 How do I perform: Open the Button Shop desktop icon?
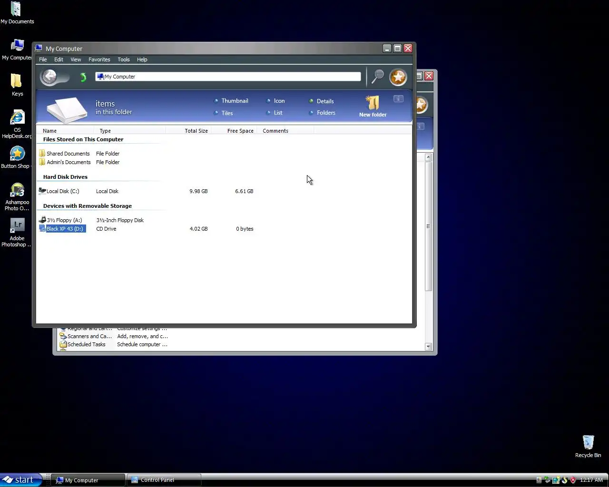click(17, 157)
